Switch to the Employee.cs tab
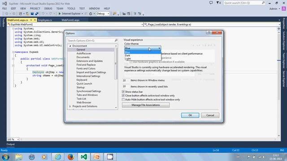 pyautogui.click(x=45, y=20)
